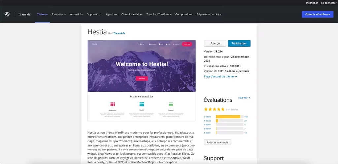Viewport: 338px width, 164px height.
Task: Click the Aperçu button
Action: (215, 43)
